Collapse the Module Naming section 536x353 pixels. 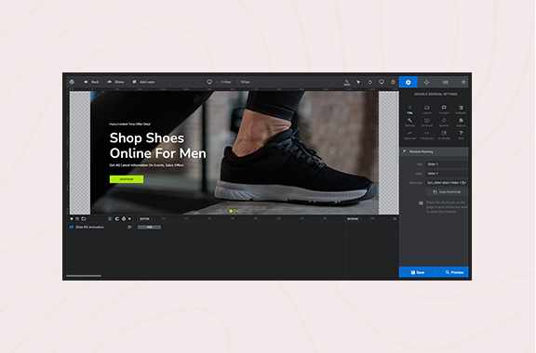(434, 151)
